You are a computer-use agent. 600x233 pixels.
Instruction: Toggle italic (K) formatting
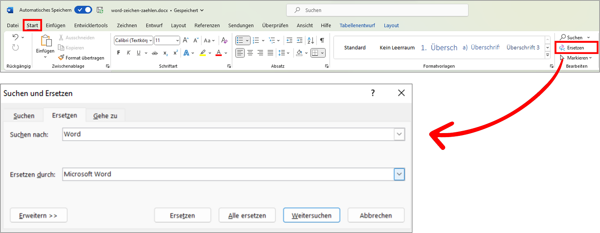click(x=128, y=53)
